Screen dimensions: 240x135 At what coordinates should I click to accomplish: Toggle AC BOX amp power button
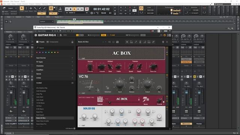[167, 48]
